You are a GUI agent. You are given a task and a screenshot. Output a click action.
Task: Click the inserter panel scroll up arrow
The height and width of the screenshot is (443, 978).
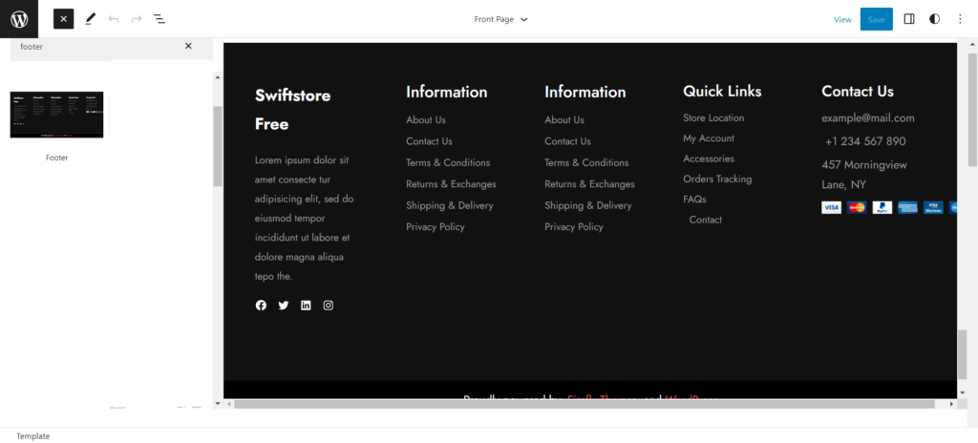pyautogui.click(x=218, y=77)
